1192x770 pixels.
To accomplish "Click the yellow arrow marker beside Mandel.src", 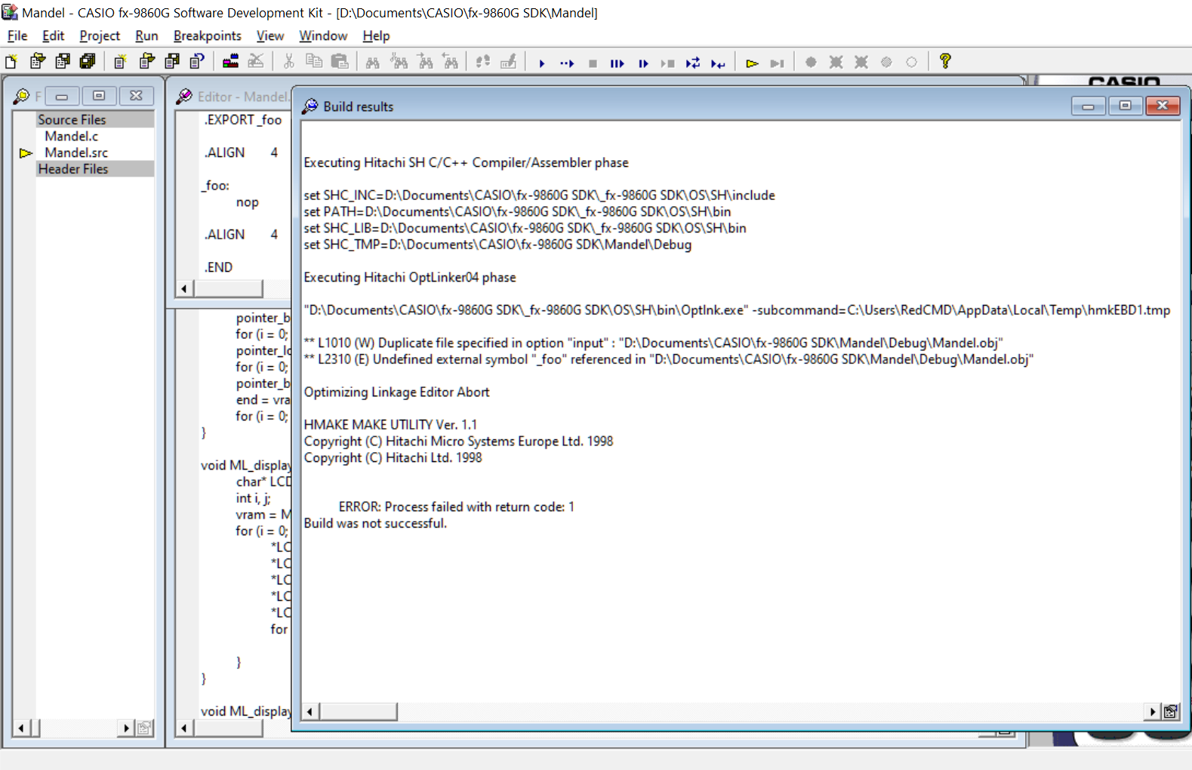I will 26,153.
